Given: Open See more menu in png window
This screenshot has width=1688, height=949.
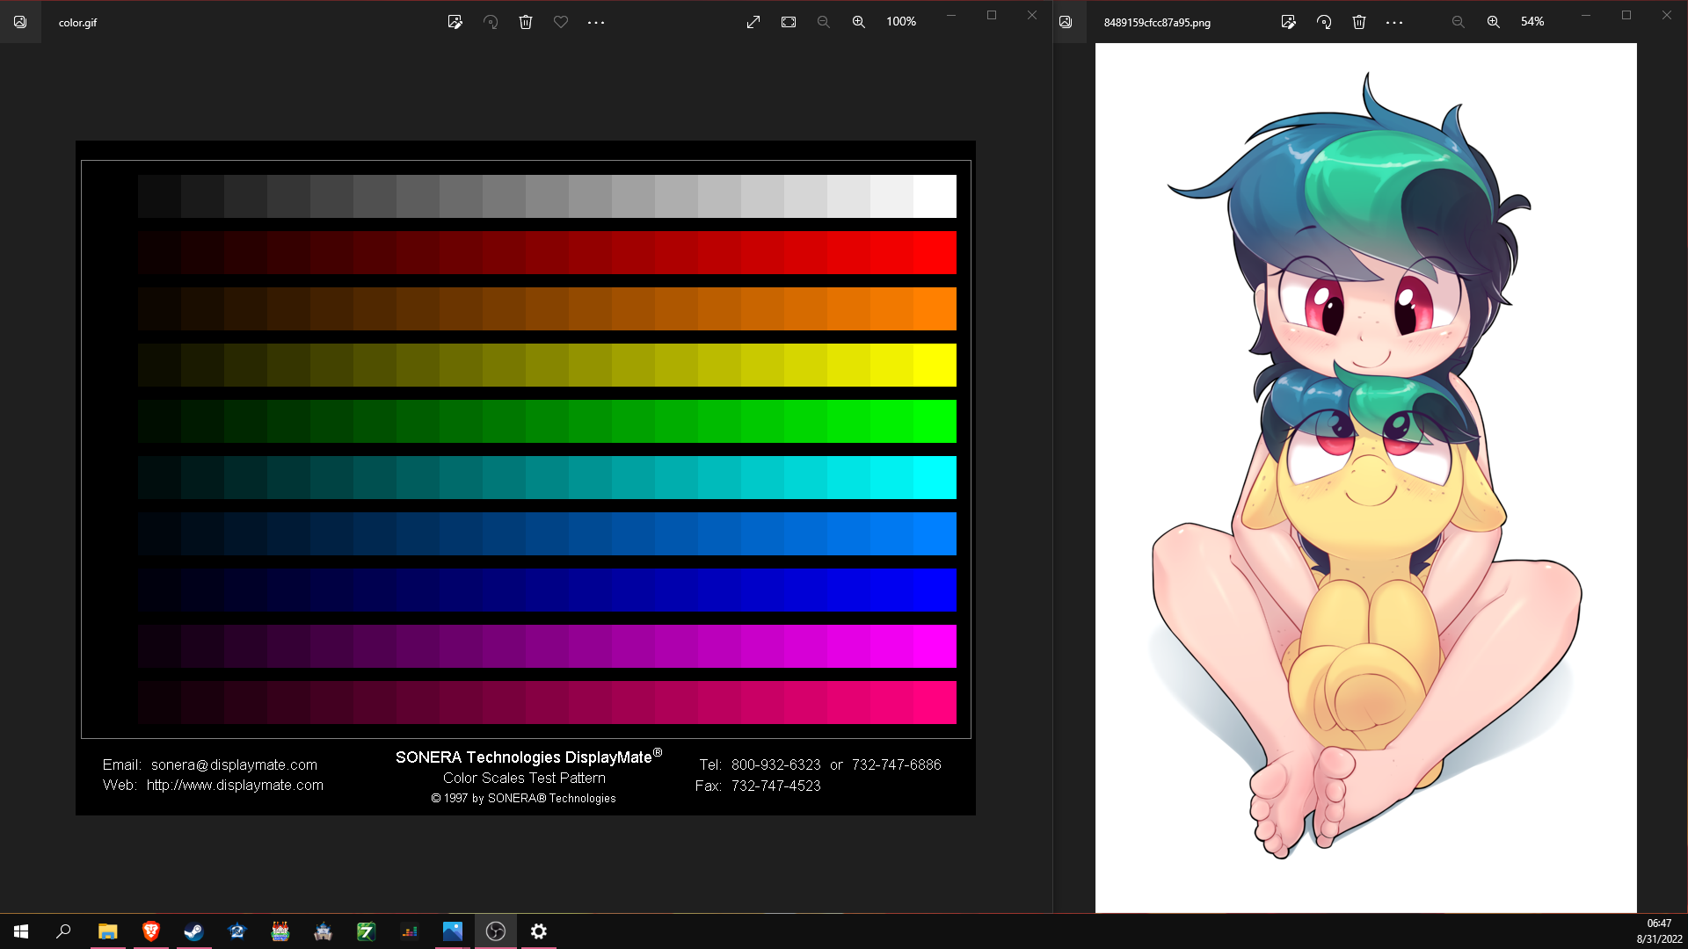Looking at the screenshot, I should coord(1394,22).
